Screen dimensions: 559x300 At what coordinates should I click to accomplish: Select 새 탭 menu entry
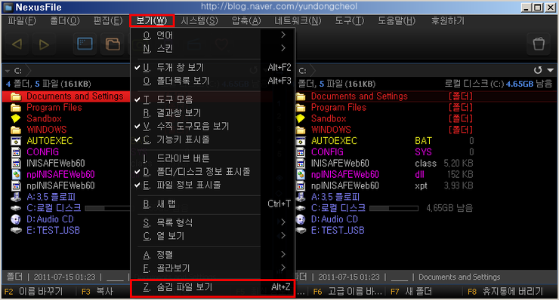pos(214,204)
